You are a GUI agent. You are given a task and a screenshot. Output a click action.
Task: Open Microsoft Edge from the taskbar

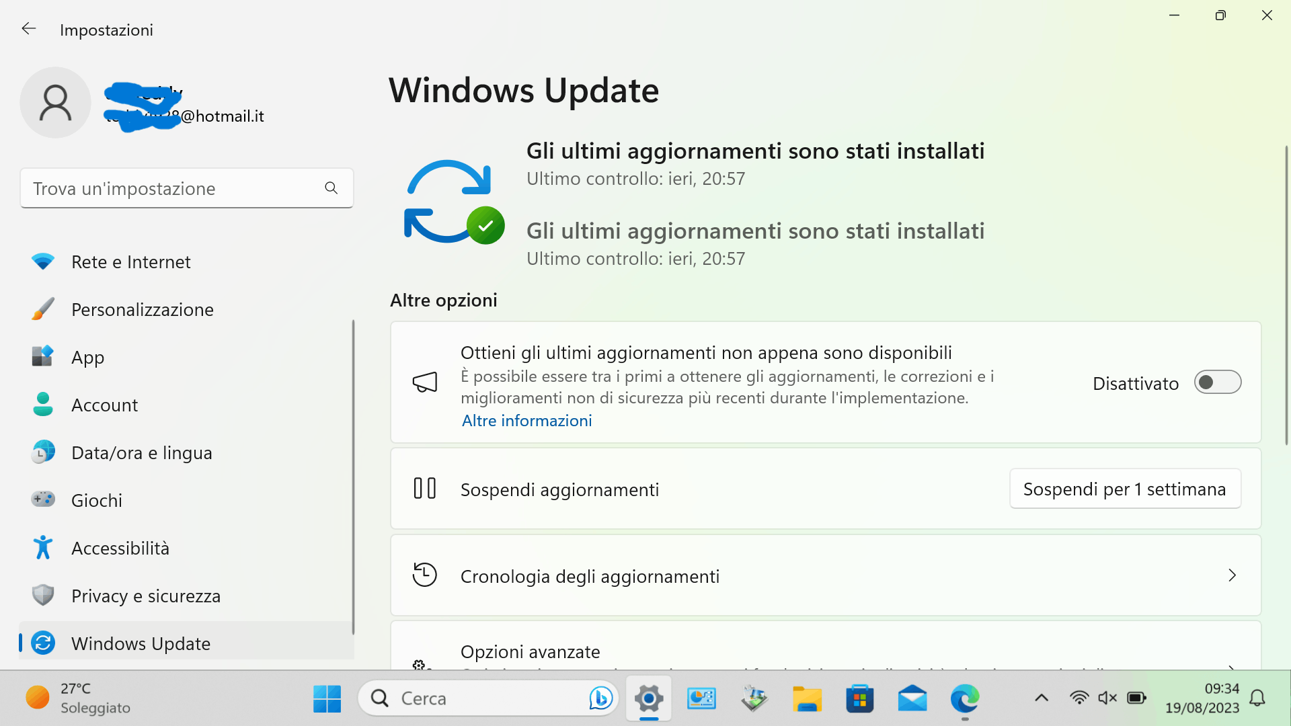point(964,699)
